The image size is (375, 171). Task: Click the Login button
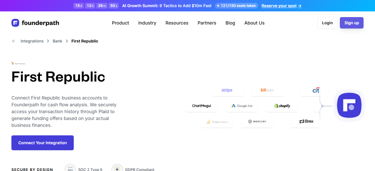tap(327, 23)
